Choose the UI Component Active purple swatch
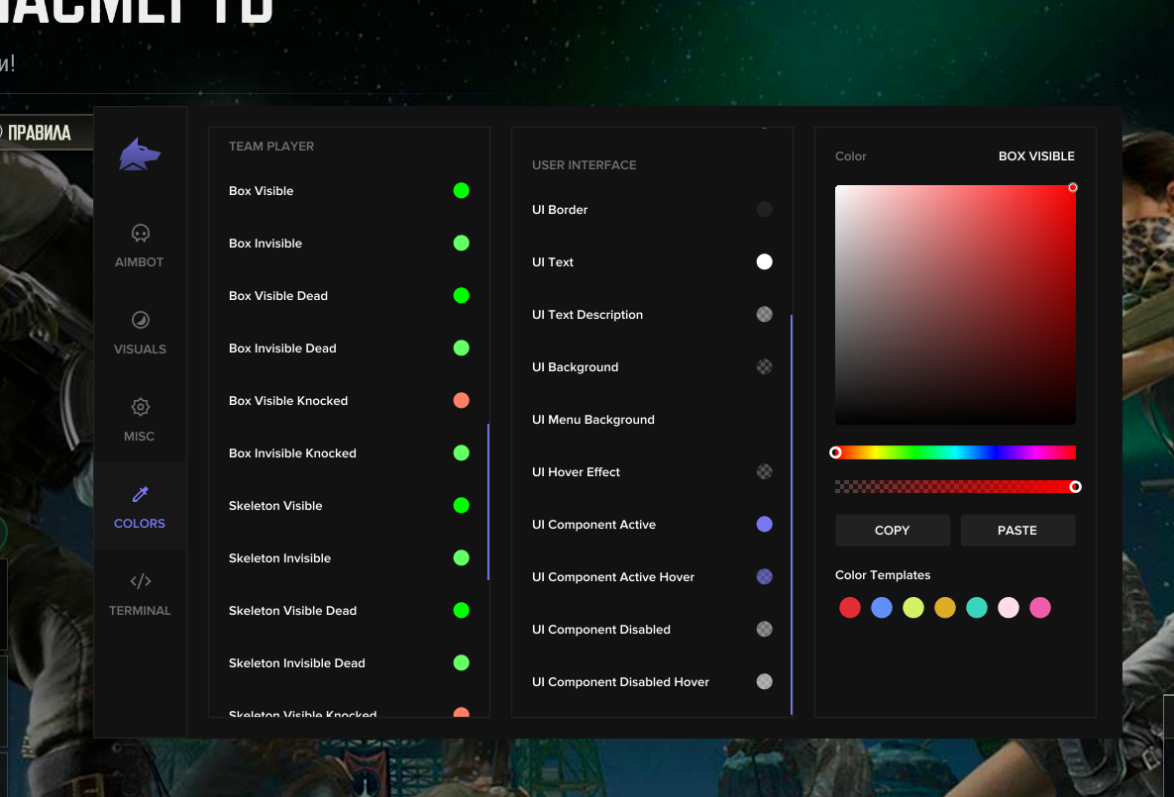Screen dimensions: 1174x797 coord(764,524)
